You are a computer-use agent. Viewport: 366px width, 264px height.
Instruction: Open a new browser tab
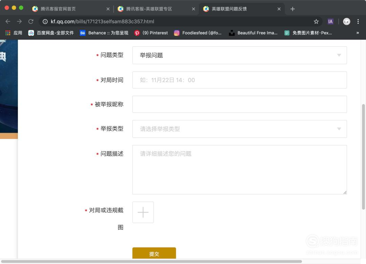[292, 9]
